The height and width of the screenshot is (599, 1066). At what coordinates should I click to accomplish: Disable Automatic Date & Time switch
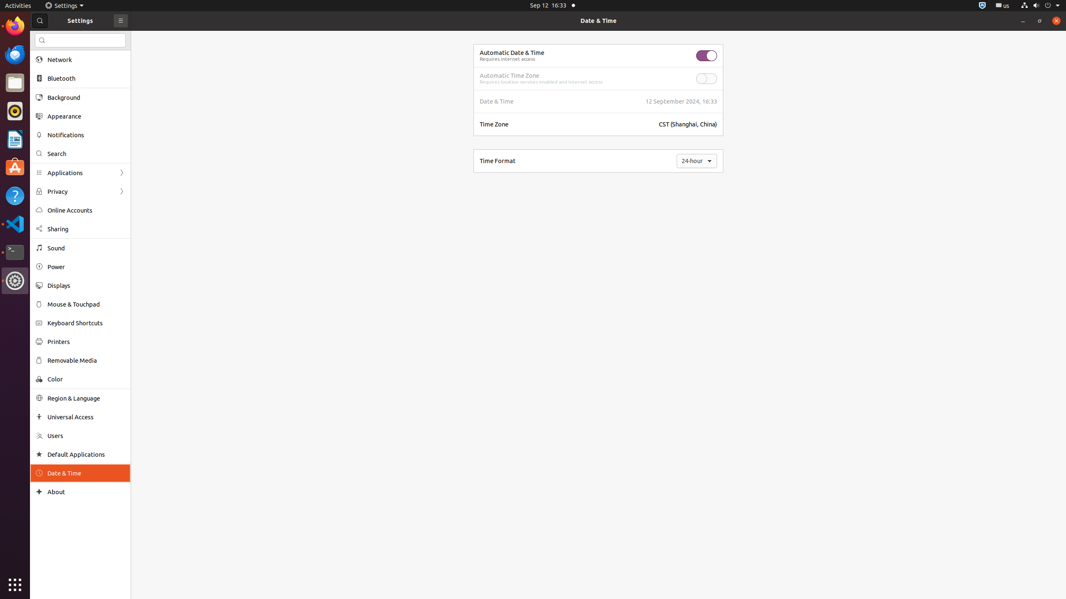[706, 56]
